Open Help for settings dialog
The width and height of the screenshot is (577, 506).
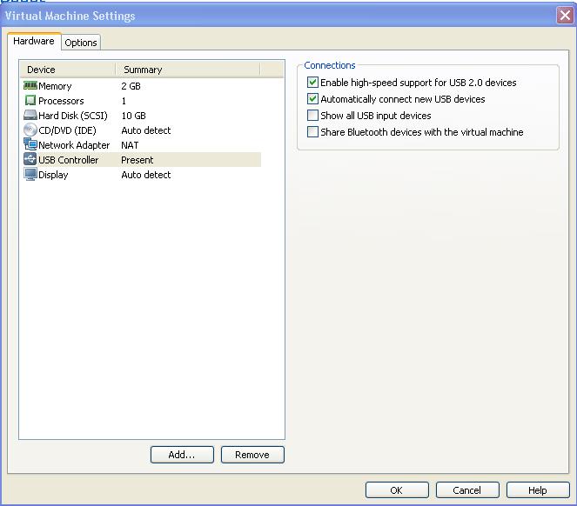[538, 490]
